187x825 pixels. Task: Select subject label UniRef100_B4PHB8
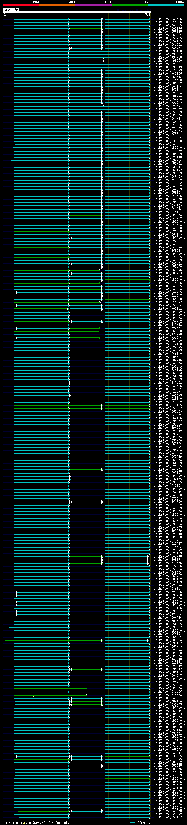[168, 228]
